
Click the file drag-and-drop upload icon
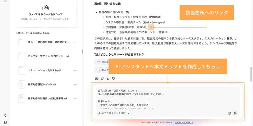click(46, 7)
